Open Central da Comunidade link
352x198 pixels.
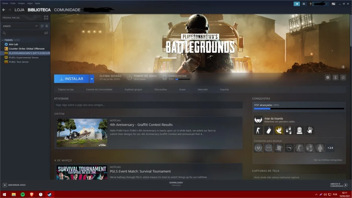[99, 90]
